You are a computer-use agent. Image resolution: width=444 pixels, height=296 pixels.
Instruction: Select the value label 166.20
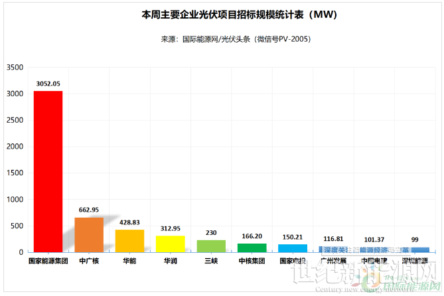[x=252, y=236]
